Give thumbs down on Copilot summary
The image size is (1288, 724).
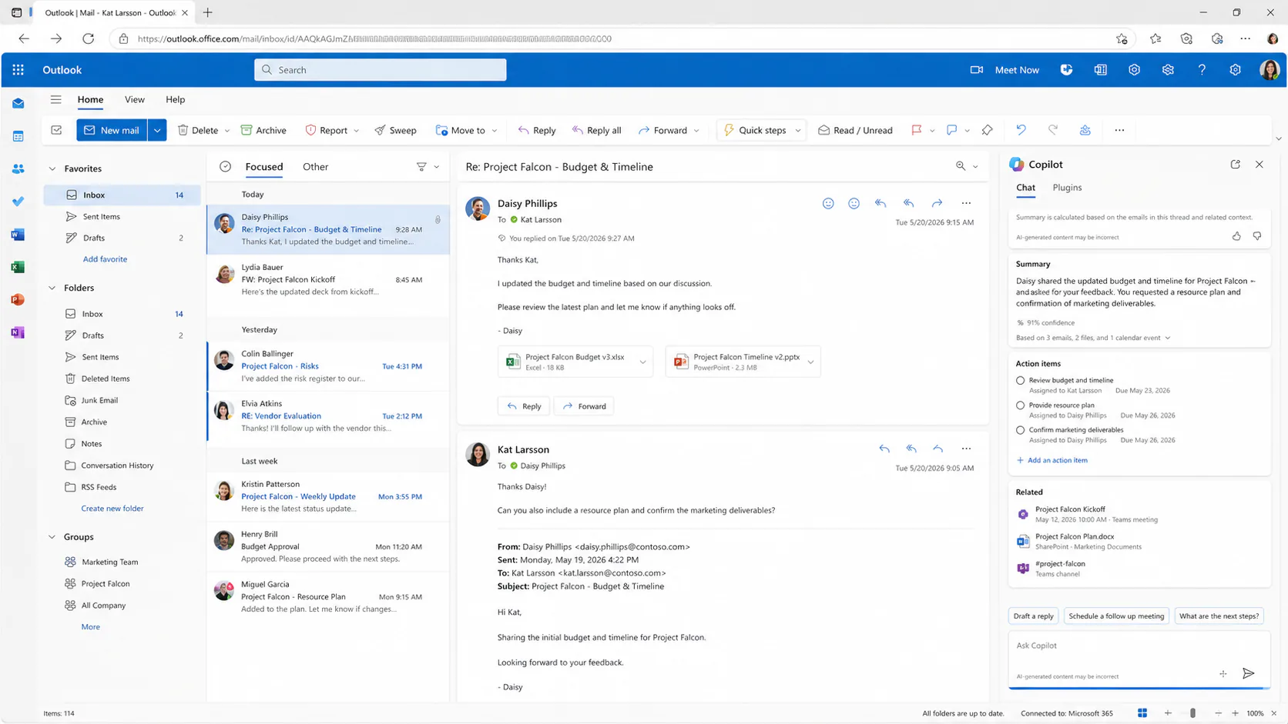[x=1256, y=236]
